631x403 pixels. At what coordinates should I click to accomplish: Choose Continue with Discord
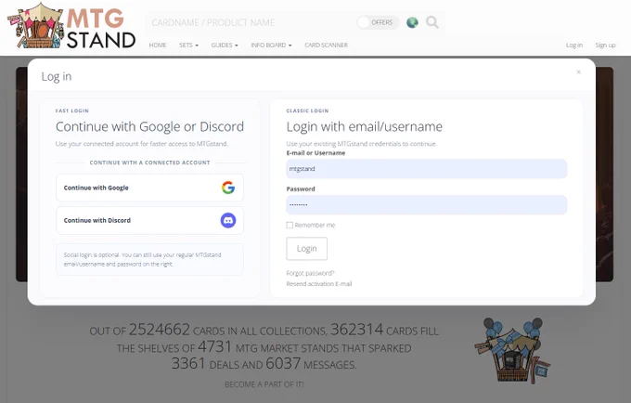(149, 220)
